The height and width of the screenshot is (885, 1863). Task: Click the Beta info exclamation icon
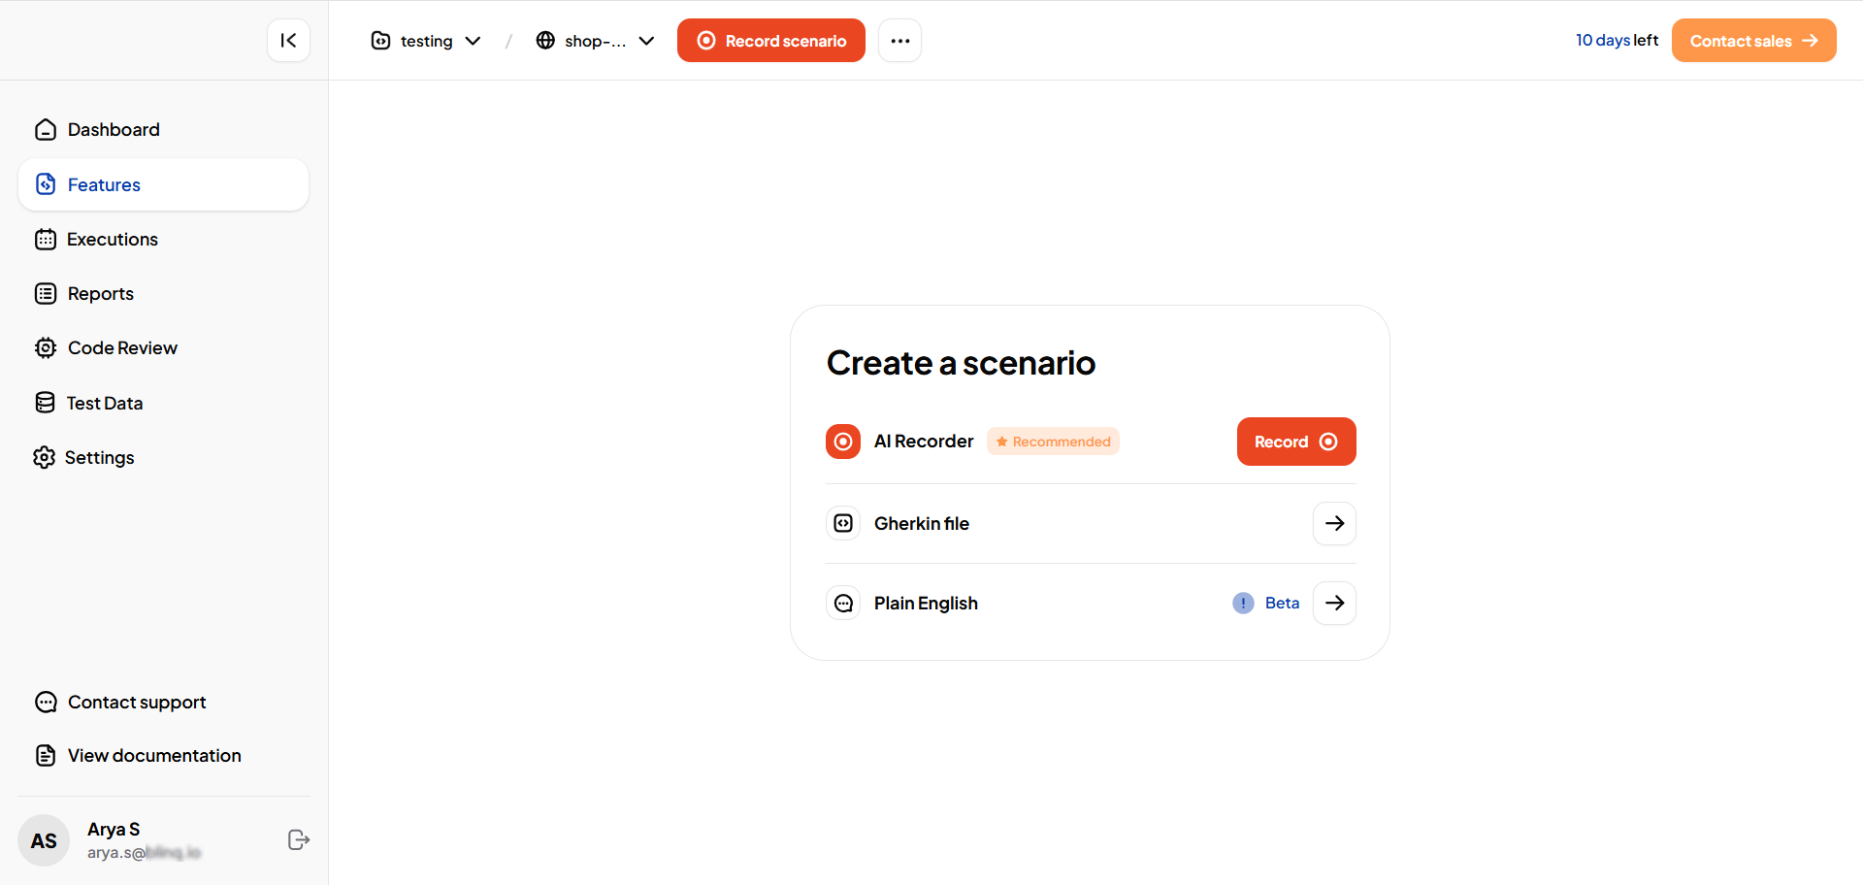pyautogui.click(x=1243, y=604)
